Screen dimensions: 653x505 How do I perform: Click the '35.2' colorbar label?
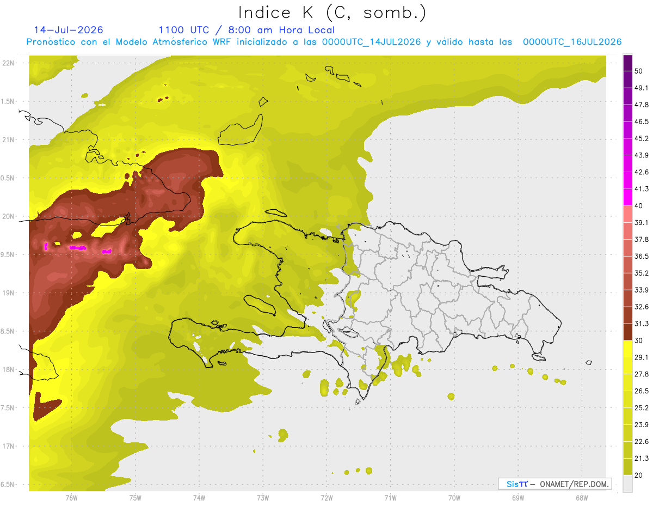click(642, 273)
